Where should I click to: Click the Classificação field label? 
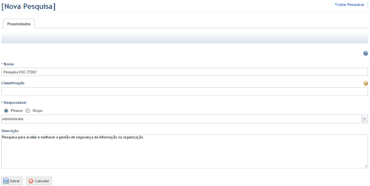pos(13,83)
